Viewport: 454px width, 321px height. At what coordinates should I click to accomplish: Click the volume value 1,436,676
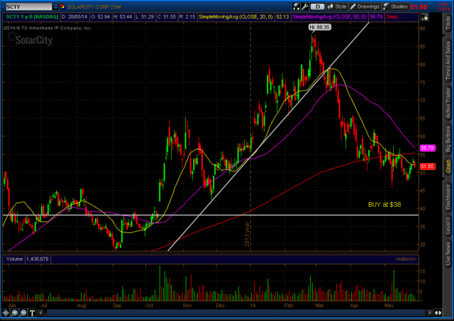click(x=38, y=259)
